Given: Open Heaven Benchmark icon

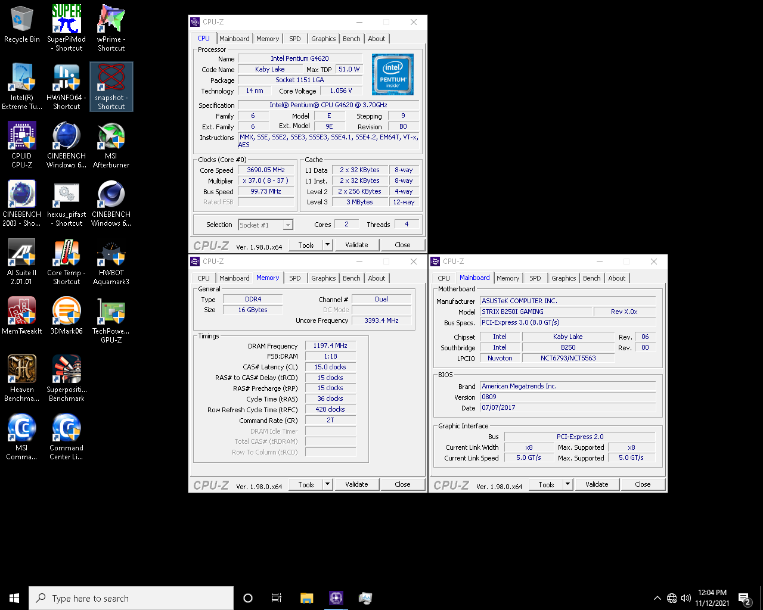Looking at the screenshot, I should click(x=22, y=378).
